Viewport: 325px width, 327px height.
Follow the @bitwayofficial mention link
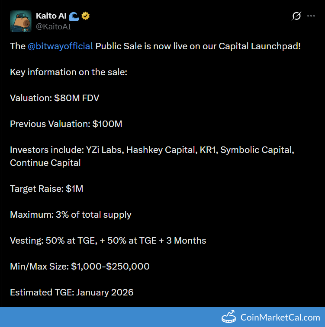click(x=60, y=46)
